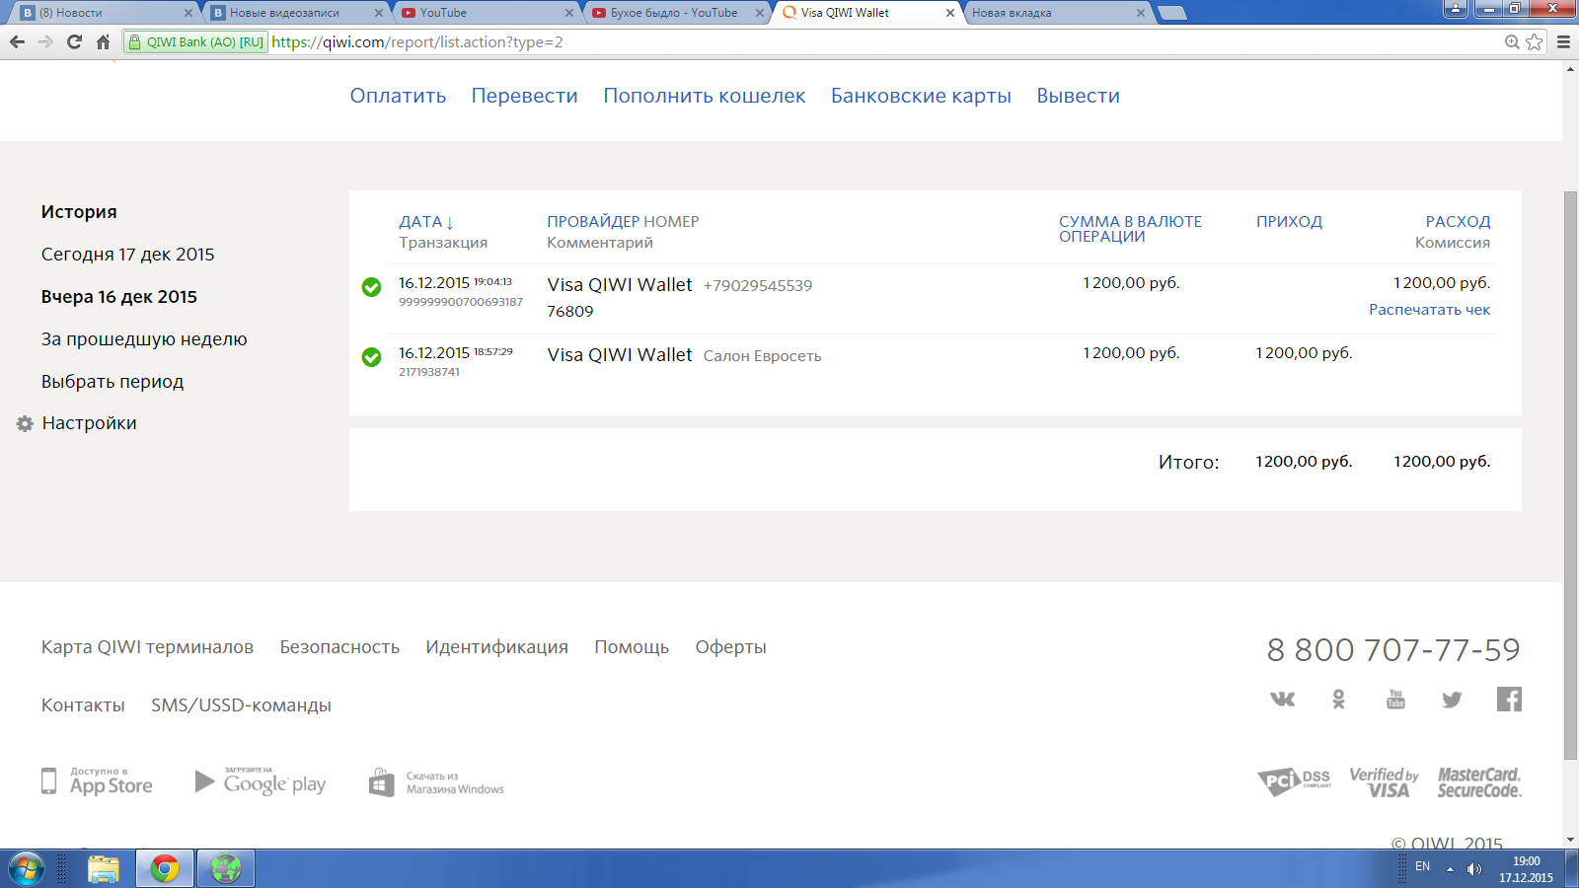Screen dimensions: 1579x888
Task: Click the Windows Store download badge
Action: pyautogui.click(x=436, y=782)
